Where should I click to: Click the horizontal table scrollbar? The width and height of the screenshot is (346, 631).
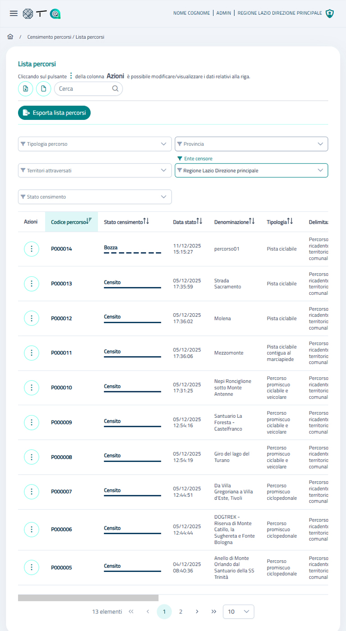(88, 598)
